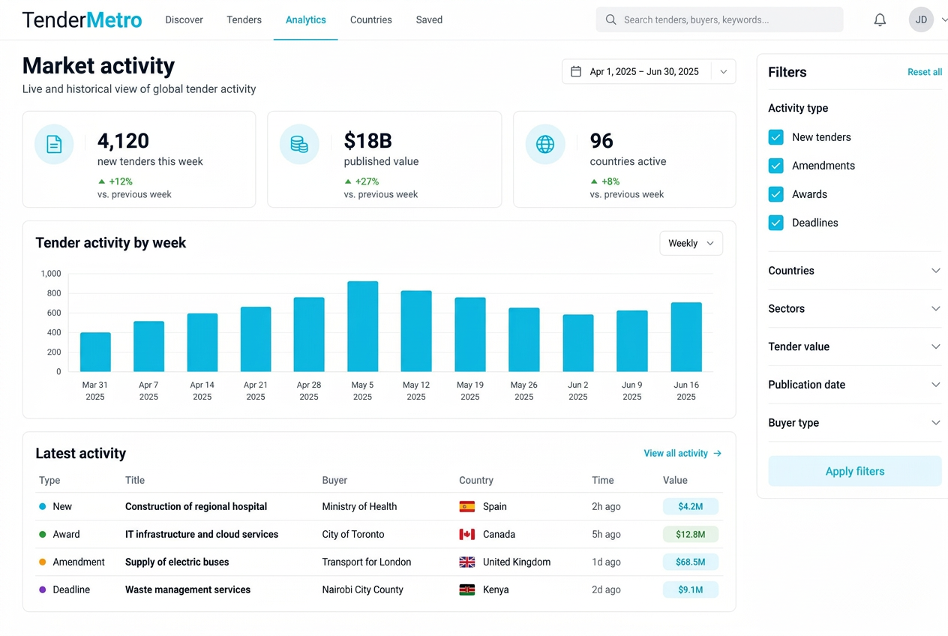Expand the Sectors filter section
Viewport: 948px width, 636px height.
[x=854, y=309]
